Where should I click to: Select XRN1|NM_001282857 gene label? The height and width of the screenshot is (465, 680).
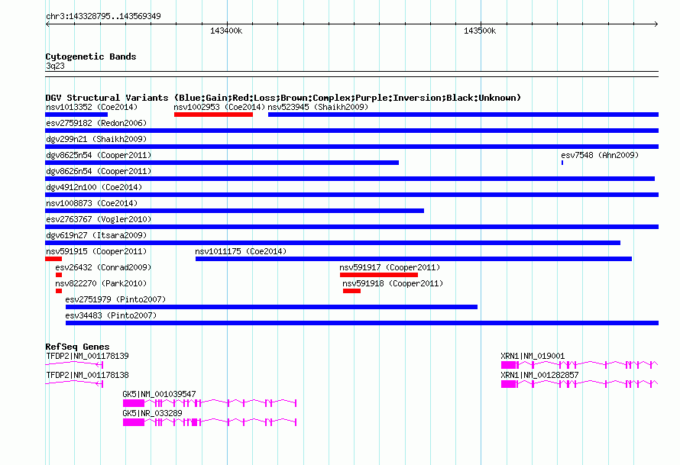tap(539, 375)
